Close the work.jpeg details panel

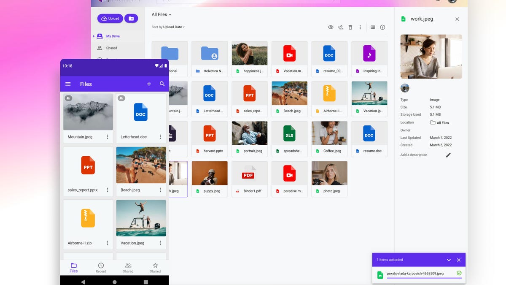[457, 19]
